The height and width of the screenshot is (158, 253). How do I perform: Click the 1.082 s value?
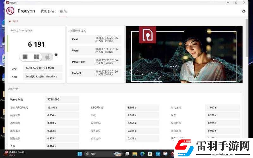tap(142, 115)
